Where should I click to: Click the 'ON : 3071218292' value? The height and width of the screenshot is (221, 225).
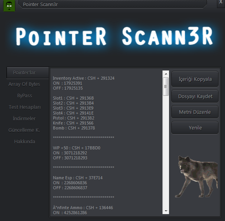pos(70,153)
